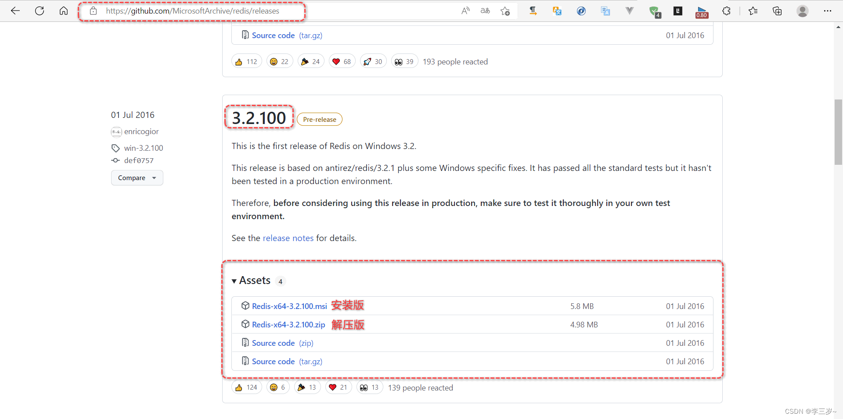
Task: Click the address bar URL field
Action: coord(192,11)
